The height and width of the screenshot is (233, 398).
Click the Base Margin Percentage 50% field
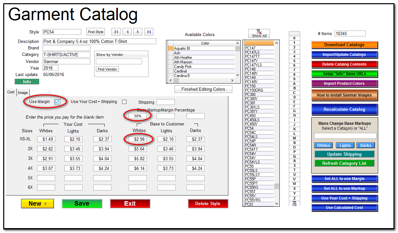(137, 116)
